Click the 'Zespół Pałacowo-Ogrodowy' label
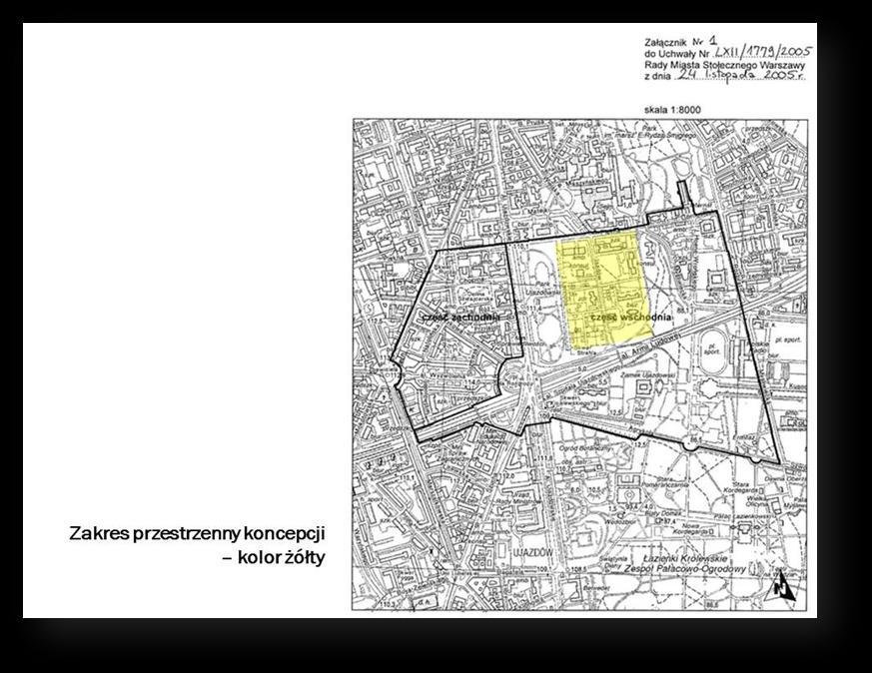Image resolution: width=872 pixels, height=673 pixels. (684, 568)
